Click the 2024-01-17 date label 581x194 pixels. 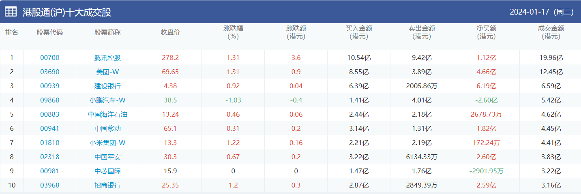[x=541, y=12]
